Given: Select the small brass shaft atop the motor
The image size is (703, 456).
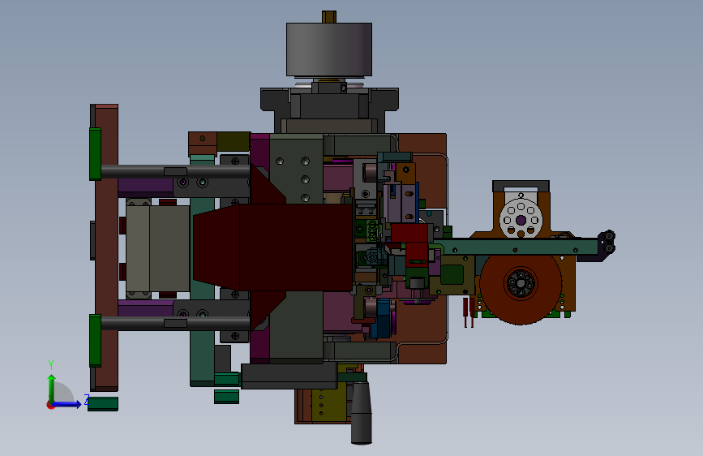Looking at the screenshot, I should coord(329,16).
